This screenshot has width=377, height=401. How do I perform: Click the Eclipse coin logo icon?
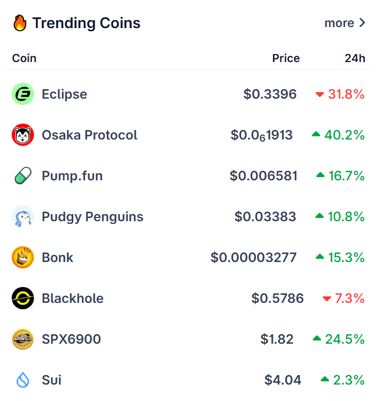23,94
